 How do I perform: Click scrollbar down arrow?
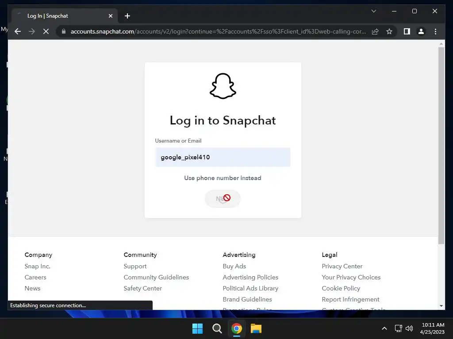click(441, 306)
